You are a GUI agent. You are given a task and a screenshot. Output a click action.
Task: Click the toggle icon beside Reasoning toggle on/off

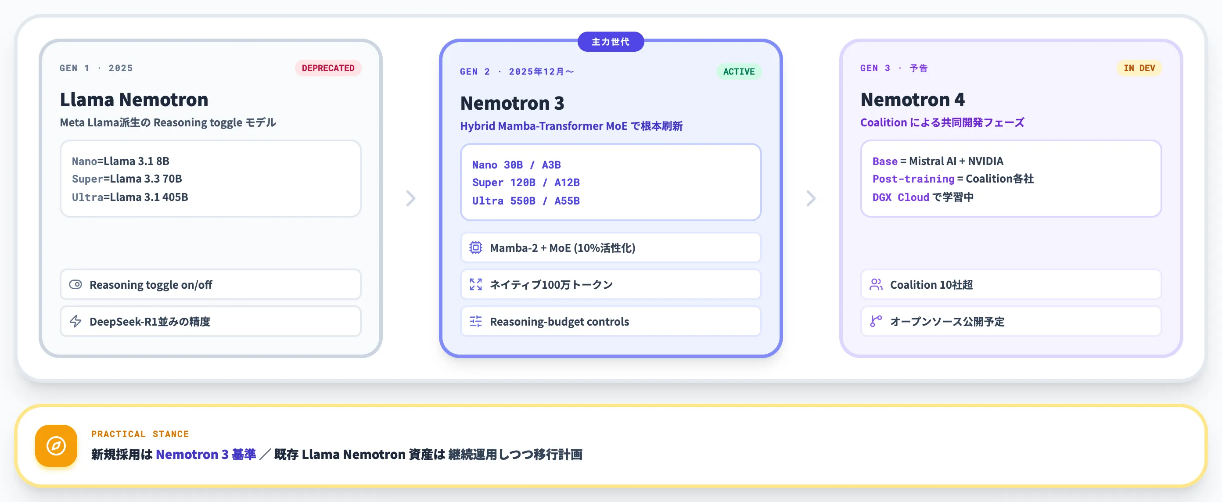point(75,284)
